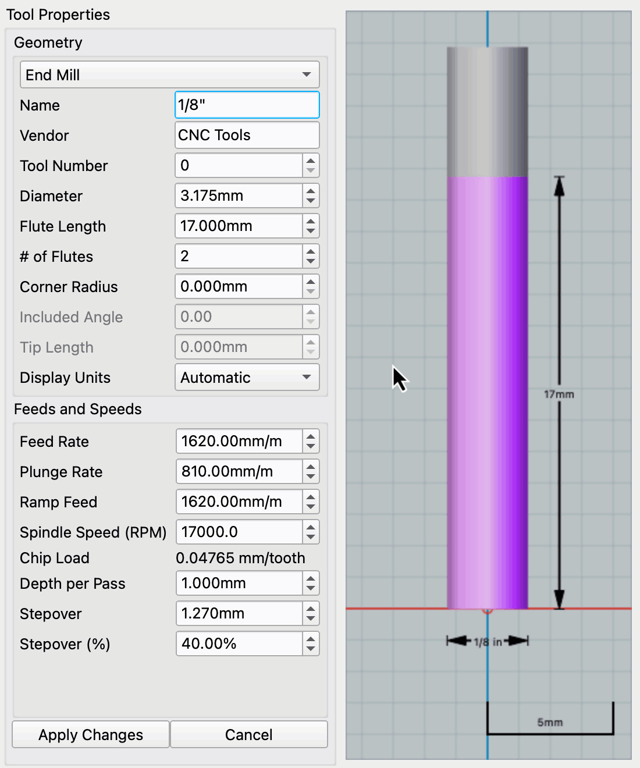The width and height of the screenshot is (640, 768).
Task: Decrease Plunge Rate with down arrow
Action: [x=311, y=477]
